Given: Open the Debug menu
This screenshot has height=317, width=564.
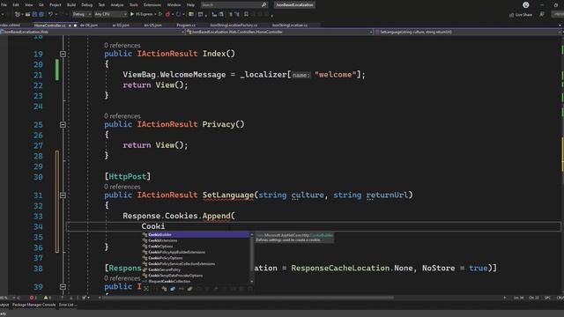Looking at the screenshot, I should click(86, 5).
